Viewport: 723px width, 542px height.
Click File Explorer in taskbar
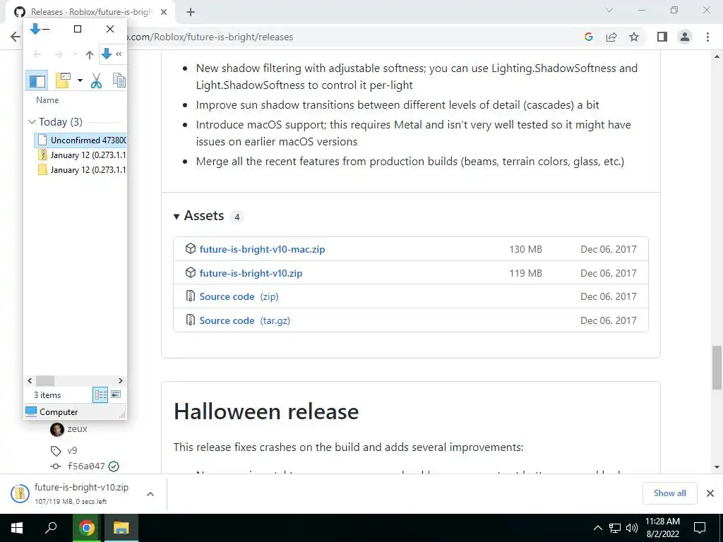(x=121, y=528)
